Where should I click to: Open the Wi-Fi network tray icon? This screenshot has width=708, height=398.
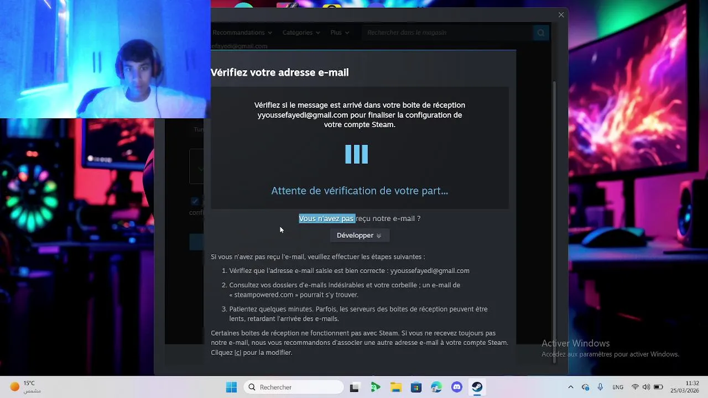click(635, 387)
